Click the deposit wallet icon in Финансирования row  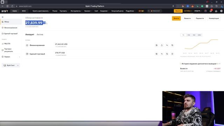(x=156, y=45)
